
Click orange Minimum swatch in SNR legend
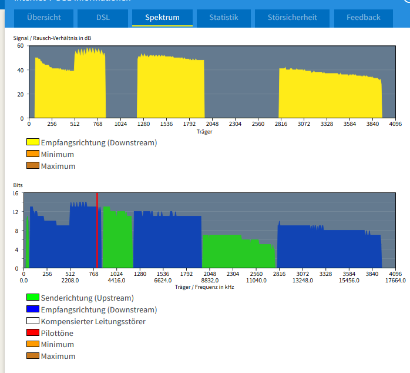(33, 154)
